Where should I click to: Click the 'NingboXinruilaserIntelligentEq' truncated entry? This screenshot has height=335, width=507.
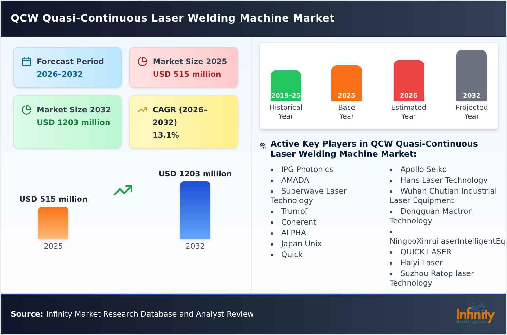[x=448, y=241]
